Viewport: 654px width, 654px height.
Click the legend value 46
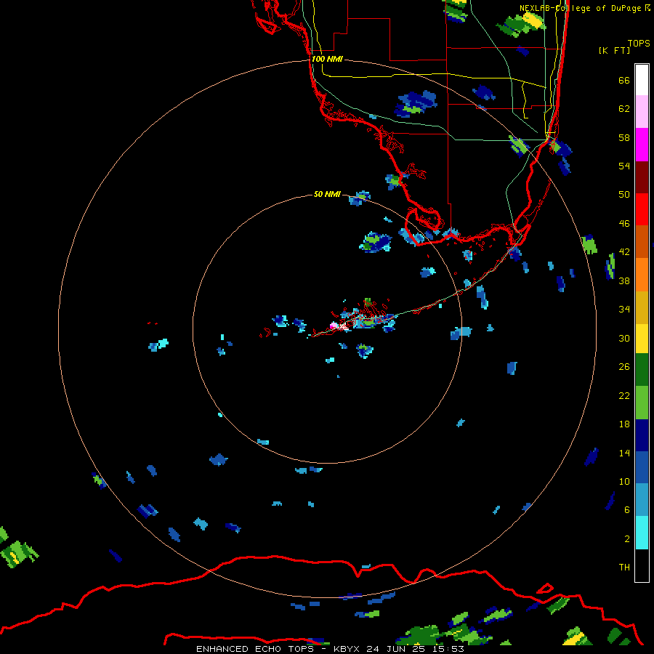[x=624, y=224]
